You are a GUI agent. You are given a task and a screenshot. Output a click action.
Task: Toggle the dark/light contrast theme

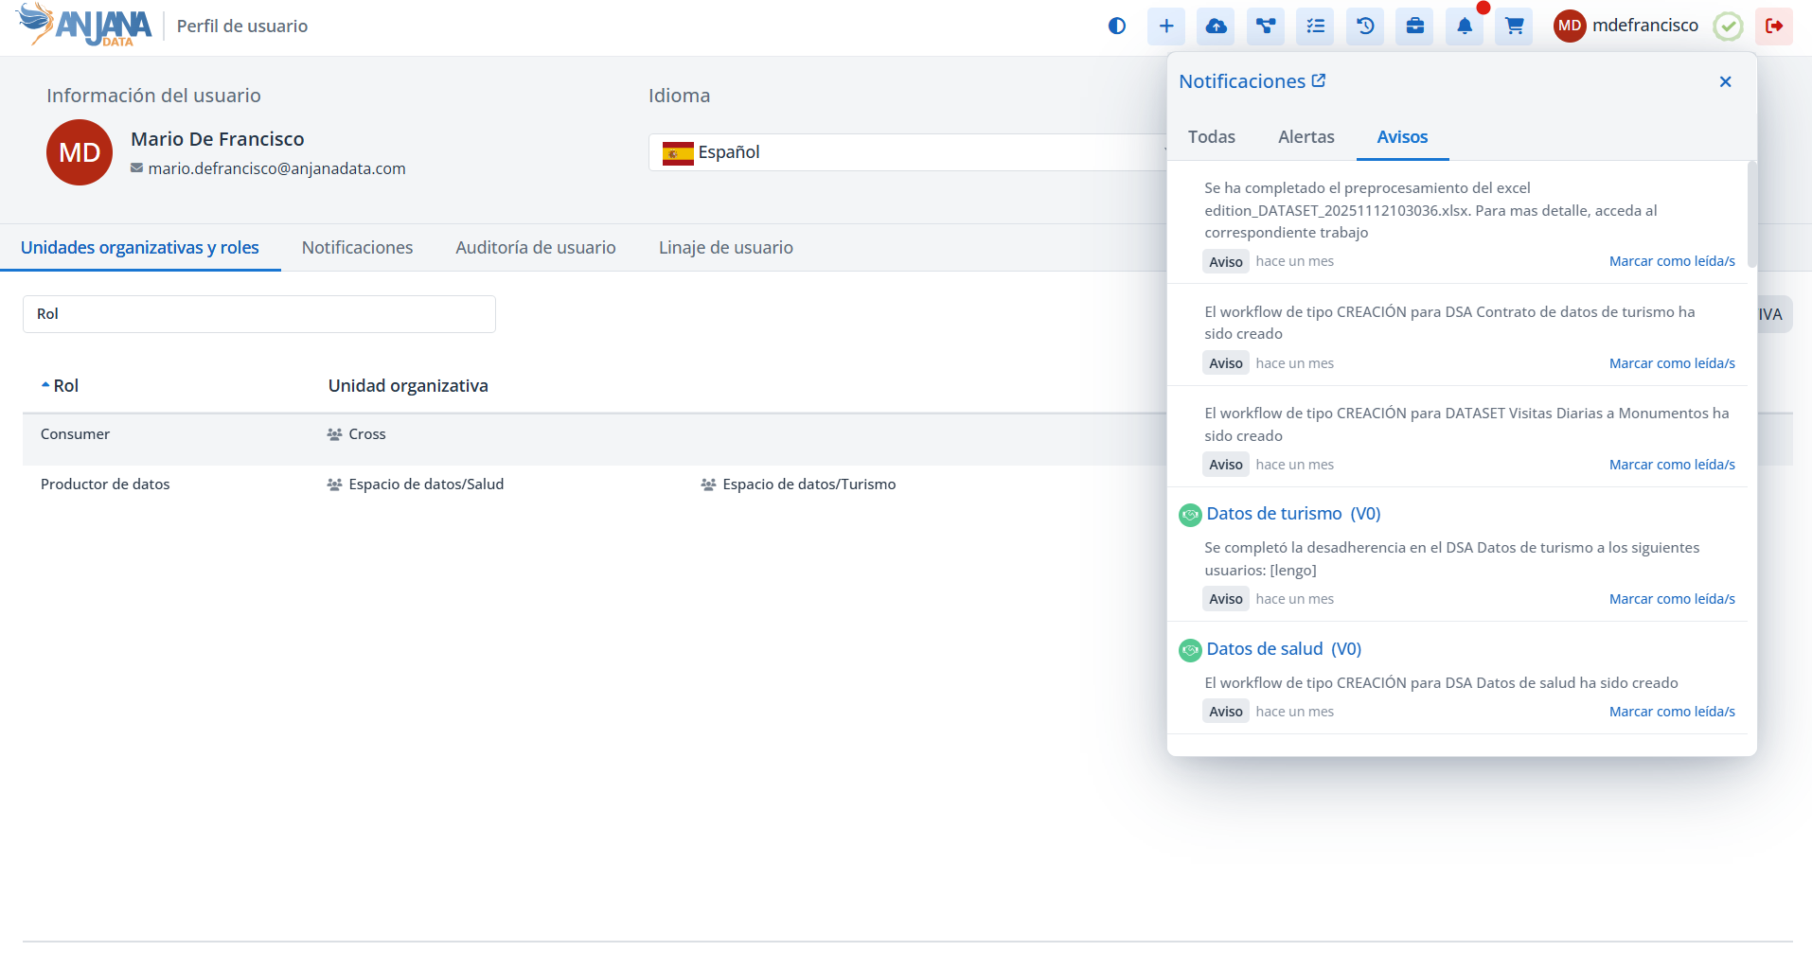click(x=1117, y=26)
